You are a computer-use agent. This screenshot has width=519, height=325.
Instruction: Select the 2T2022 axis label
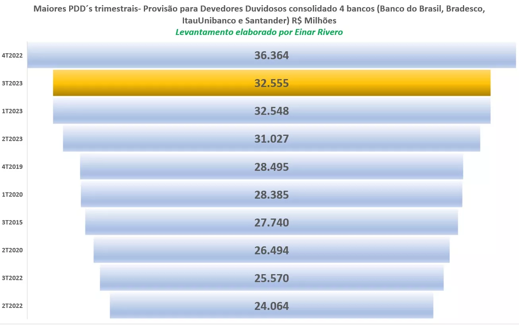click(12, 306)
